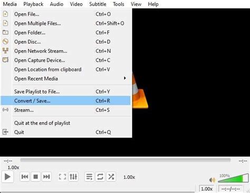Open the Tools menu
The width and height of the screenshot is (250, 193).
click(119, 4)
